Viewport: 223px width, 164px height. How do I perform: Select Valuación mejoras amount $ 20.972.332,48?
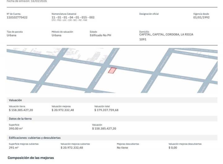click(x=63, y=110)
